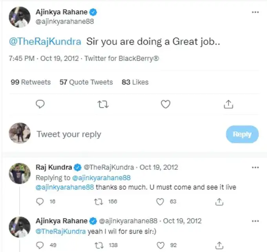267x252 pixels.
Task: Like the reply with 92 likes
Action: click(160, 245)
